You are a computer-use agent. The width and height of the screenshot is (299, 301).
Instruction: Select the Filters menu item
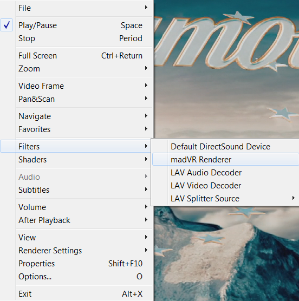point(76,147)
